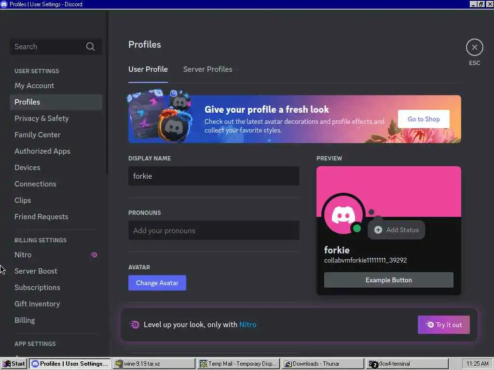
Task: Switch to Downloads - Thunar taskbar window
Action: (323, 364)
